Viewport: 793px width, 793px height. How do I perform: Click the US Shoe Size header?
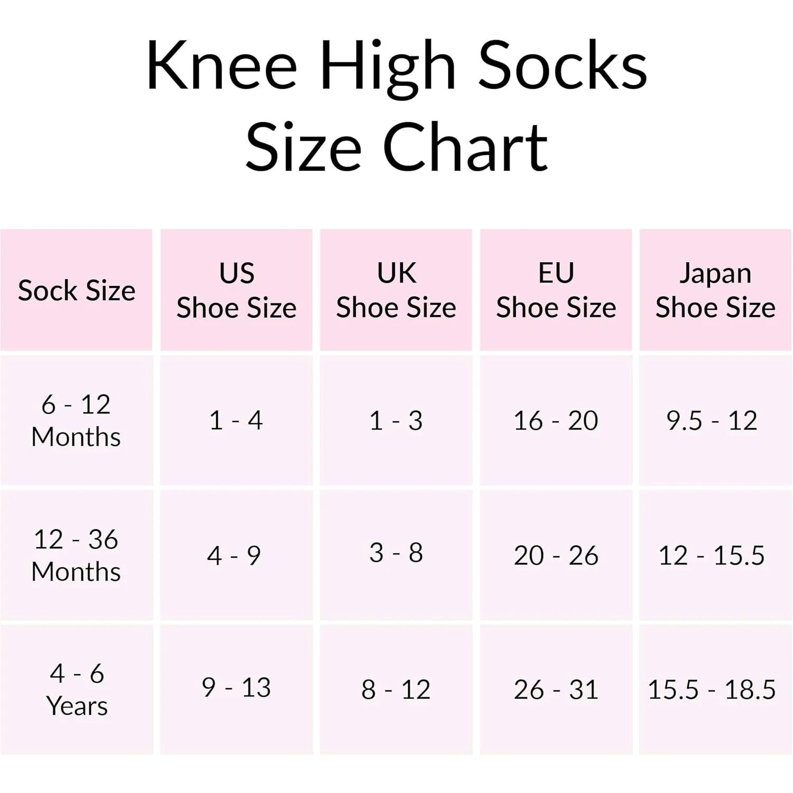(236, 290)
